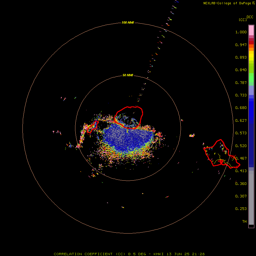The width and height of the screenshot is (256, 256).
Task: Click the [CC] units label above the scale
Action: coord(243,20)
